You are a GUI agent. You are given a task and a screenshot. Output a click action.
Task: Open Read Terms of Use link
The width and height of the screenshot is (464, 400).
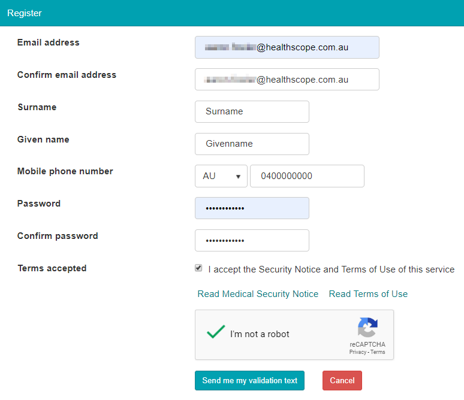[368, 294]
